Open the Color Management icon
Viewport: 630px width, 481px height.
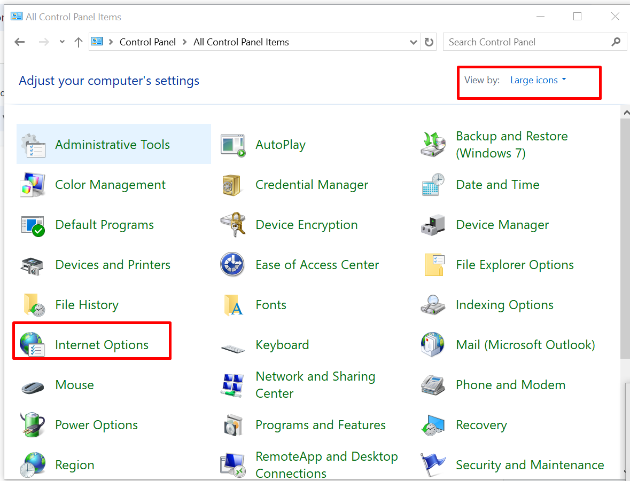click(x=32, y=185)
